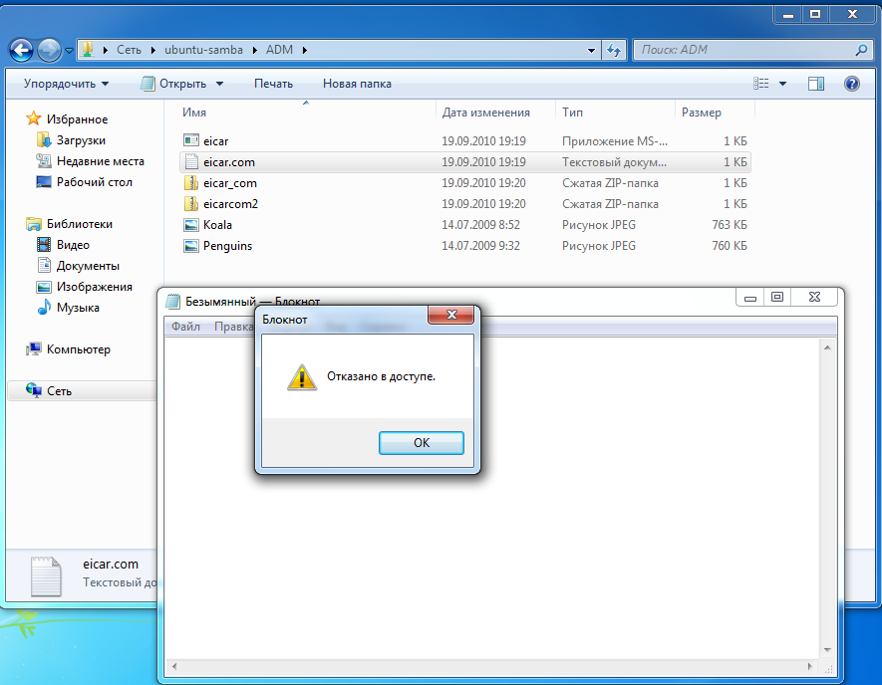
Task: Open Недавние места in the sidebar
Action: pyautogui.click(x=100, y=161)
